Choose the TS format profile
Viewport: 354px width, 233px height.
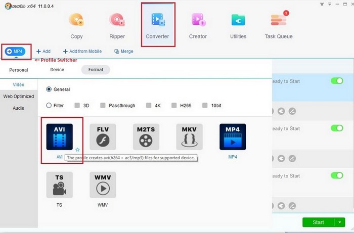(x=60, y=185)
